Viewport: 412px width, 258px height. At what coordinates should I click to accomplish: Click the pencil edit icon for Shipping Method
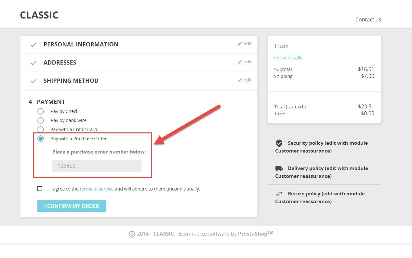(x=240, y=80)
